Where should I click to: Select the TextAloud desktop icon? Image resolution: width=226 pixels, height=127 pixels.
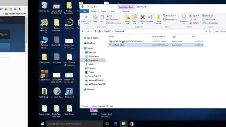pos(69,93)
